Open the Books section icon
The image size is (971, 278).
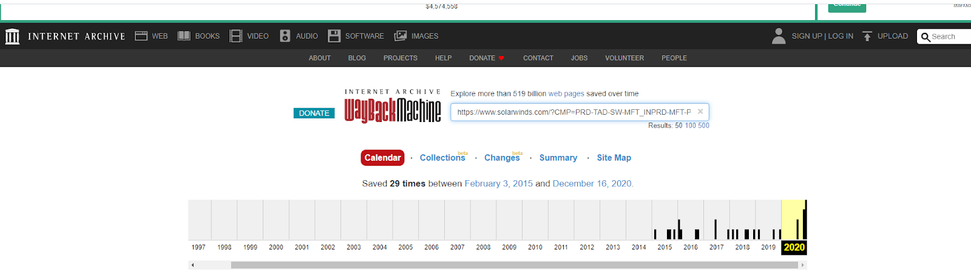coord(184,36)
